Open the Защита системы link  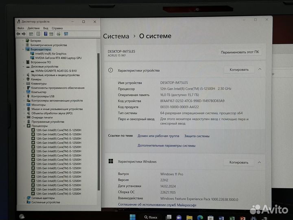(x=197, y=136)
